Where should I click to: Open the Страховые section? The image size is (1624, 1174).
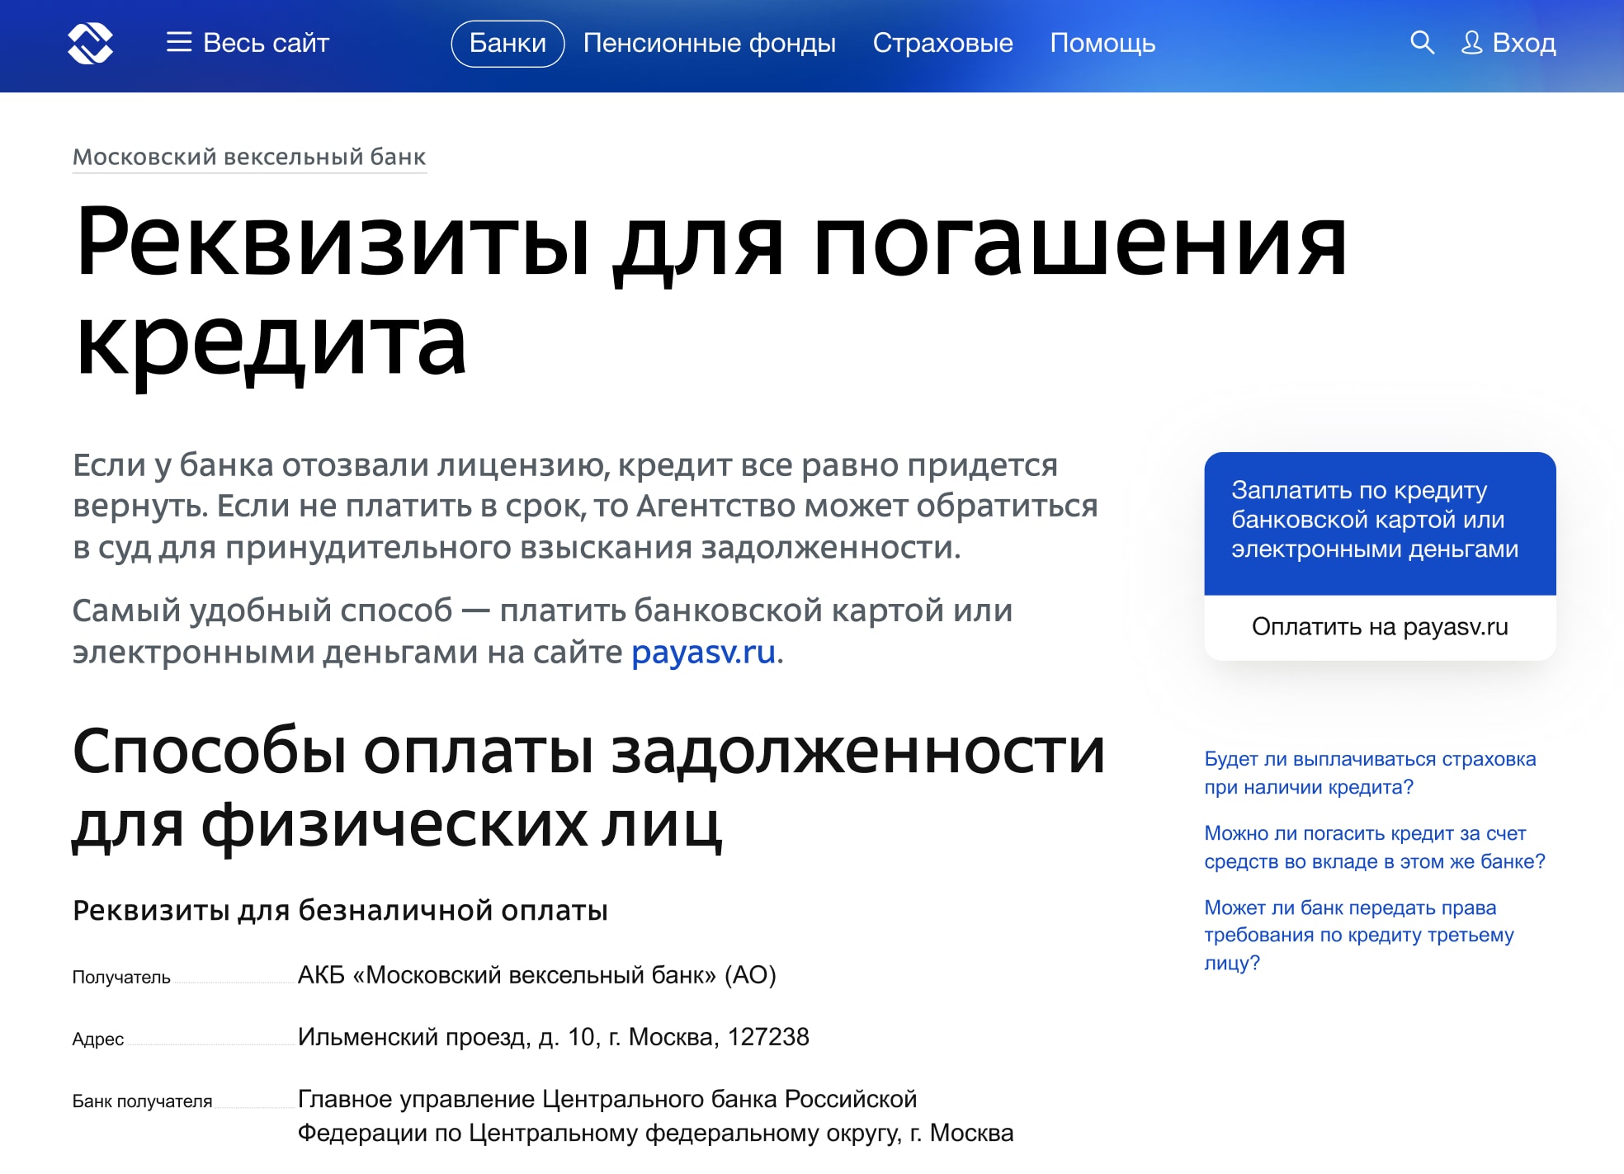[942, 43]
